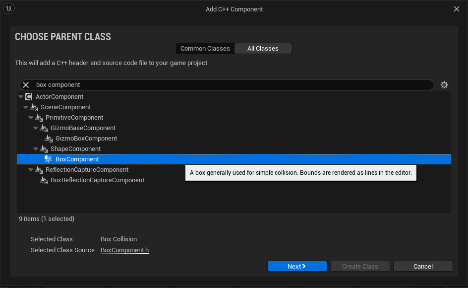Collapse the ActorComponent tree node

(21, 97)
